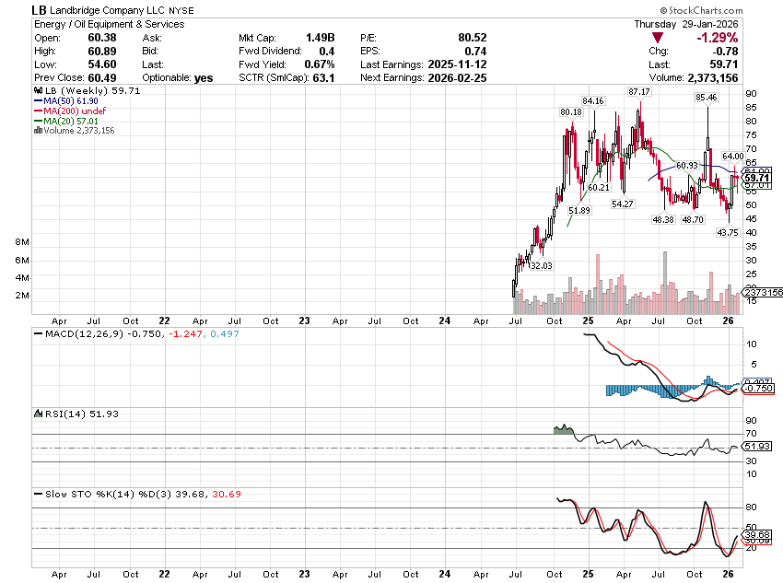
Task: Click the candlestick icon beside LB (Weekly)
Action: 37,92
